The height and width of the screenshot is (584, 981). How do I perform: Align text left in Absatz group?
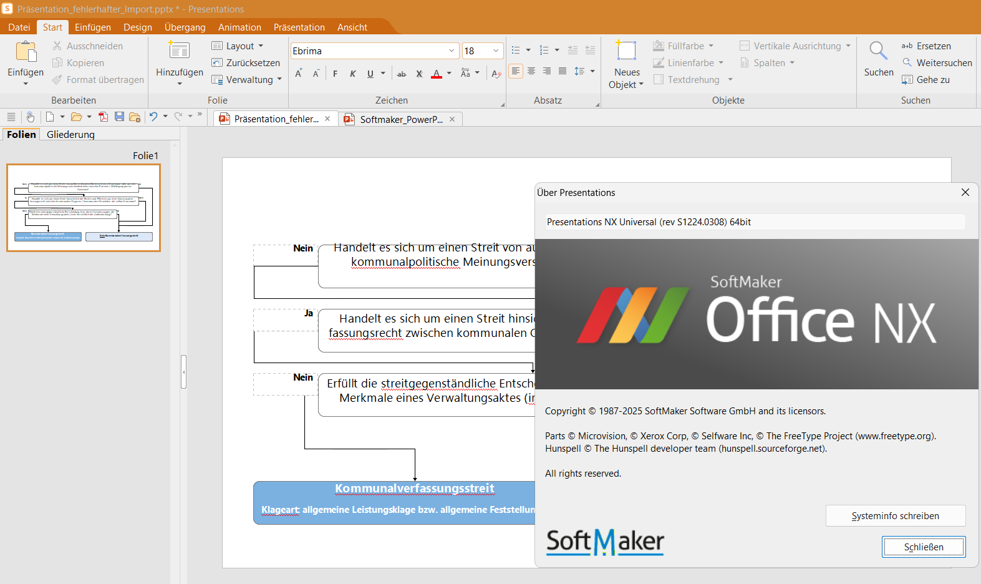click(516, 71)
